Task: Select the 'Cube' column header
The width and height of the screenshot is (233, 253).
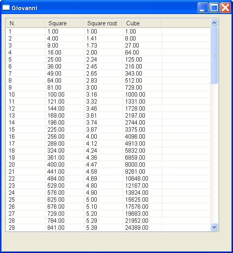Action: (142, 23)
